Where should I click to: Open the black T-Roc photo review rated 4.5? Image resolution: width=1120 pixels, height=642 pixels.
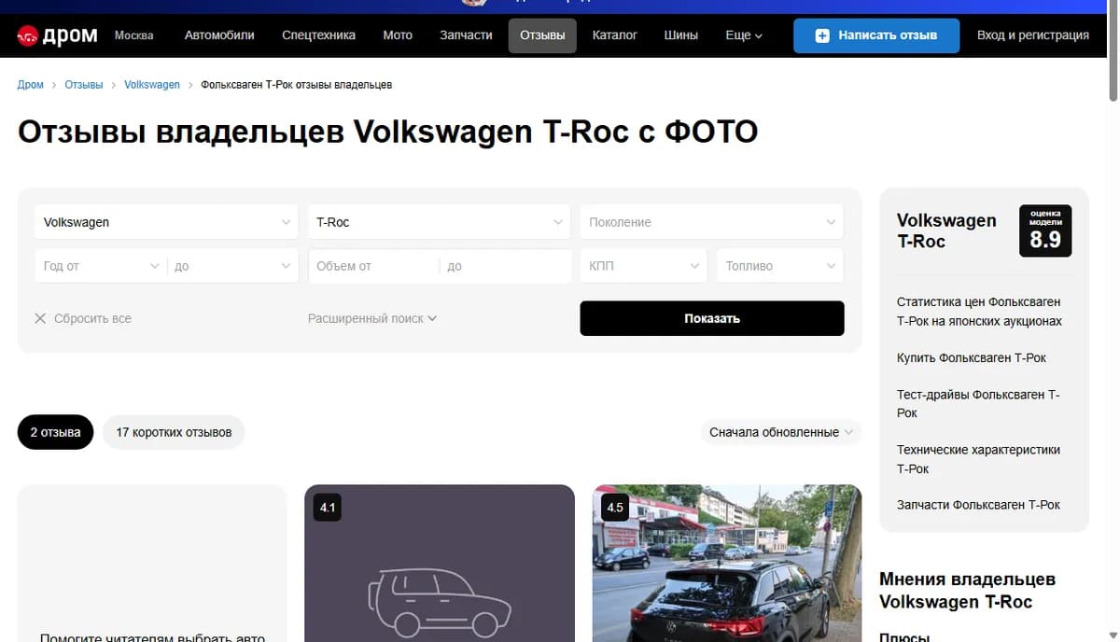pos(727,563)
